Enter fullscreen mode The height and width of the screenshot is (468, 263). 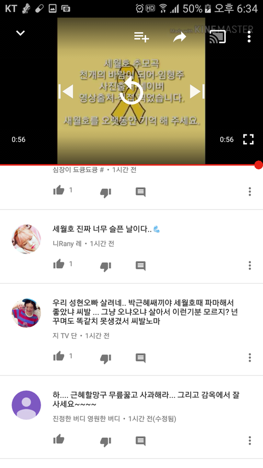pos(248,139)
